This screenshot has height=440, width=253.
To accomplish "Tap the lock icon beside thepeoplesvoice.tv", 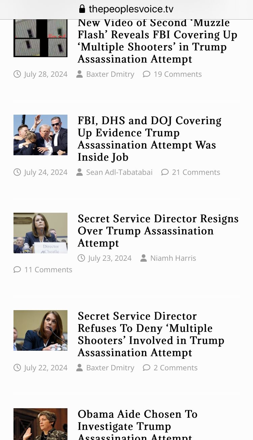I will tap(82, 8).
